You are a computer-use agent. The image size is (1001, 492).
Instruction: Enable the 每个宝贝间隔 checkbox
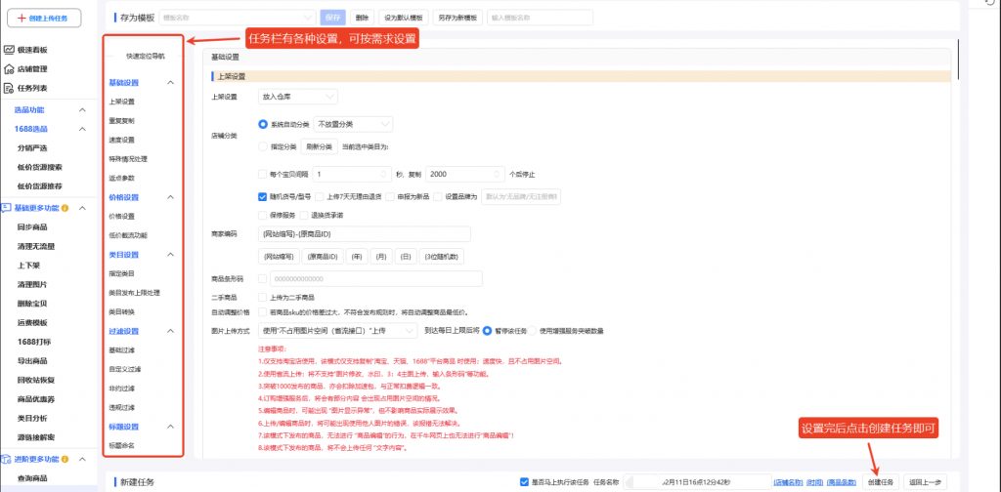pyautogui.click(x=262, y=174)
